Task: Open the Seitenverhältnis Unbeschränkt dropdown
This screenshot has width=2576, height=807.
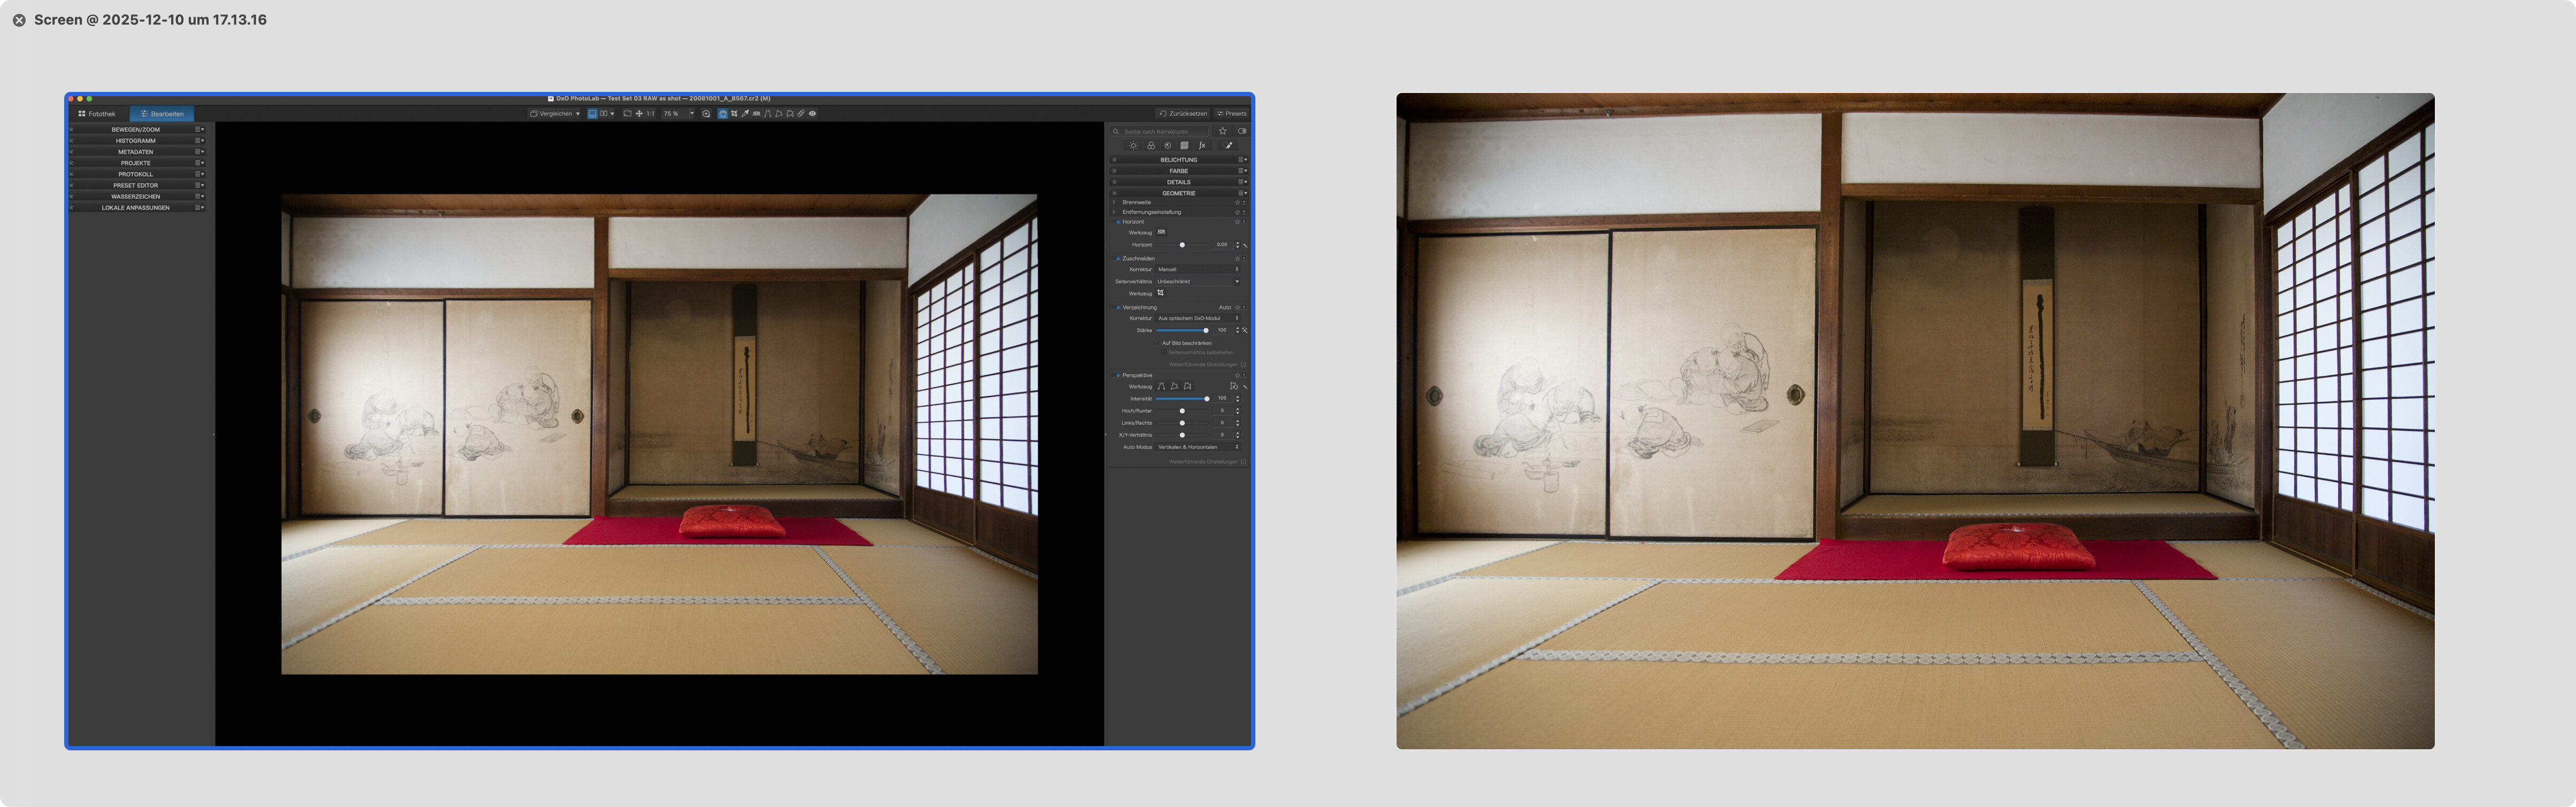Action: 1197,281
